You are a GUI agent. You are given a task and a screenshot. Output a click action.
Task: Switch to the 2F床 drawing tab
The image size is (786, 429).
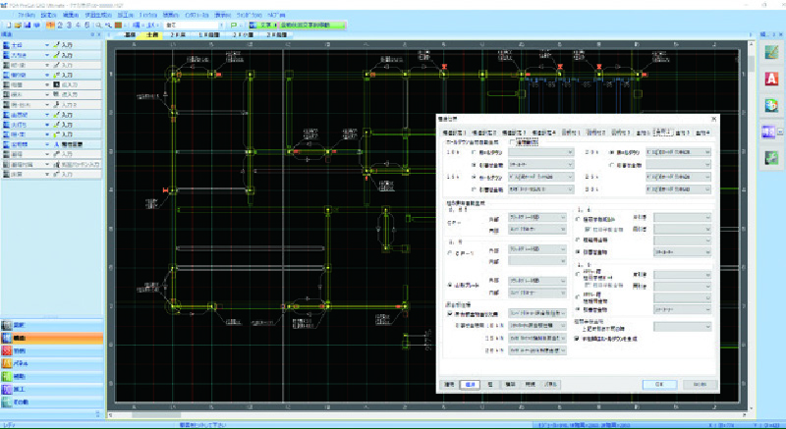[178, 35]
